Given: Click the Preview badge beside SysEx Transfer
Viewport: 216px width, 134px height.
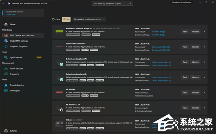Looking at the screenshot, I should [x=39, y=57].
